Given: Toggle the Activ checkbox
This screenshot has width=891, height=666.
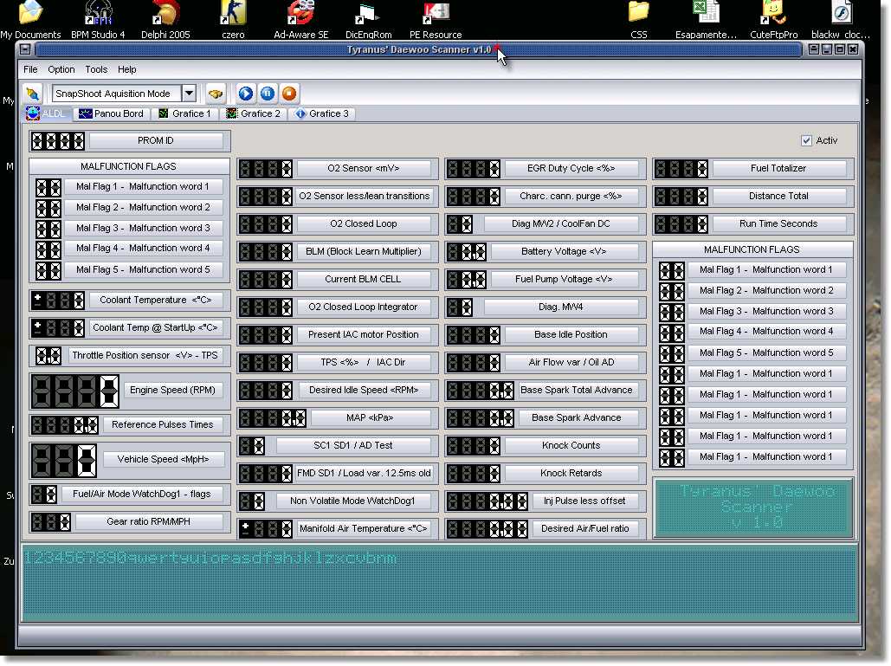Looking at the screenshot, I should 807,140.
